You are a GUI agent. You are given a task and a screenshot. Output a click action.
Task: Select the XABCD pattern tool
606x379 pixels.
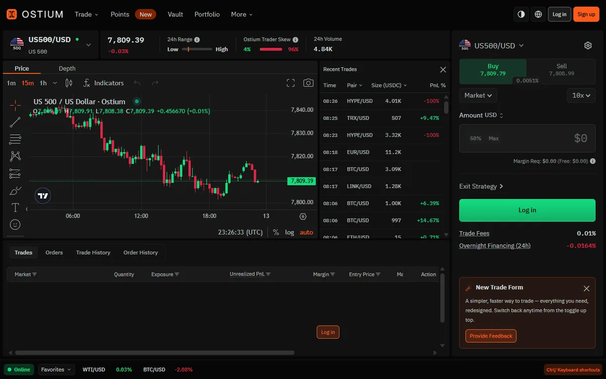click(x=15, y=157)
